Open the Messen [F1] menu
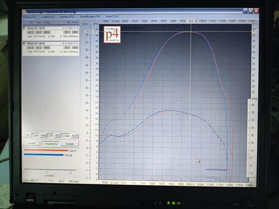Viewport: 279px width, 209px height. pyautogui.click(x=30, y=17)
